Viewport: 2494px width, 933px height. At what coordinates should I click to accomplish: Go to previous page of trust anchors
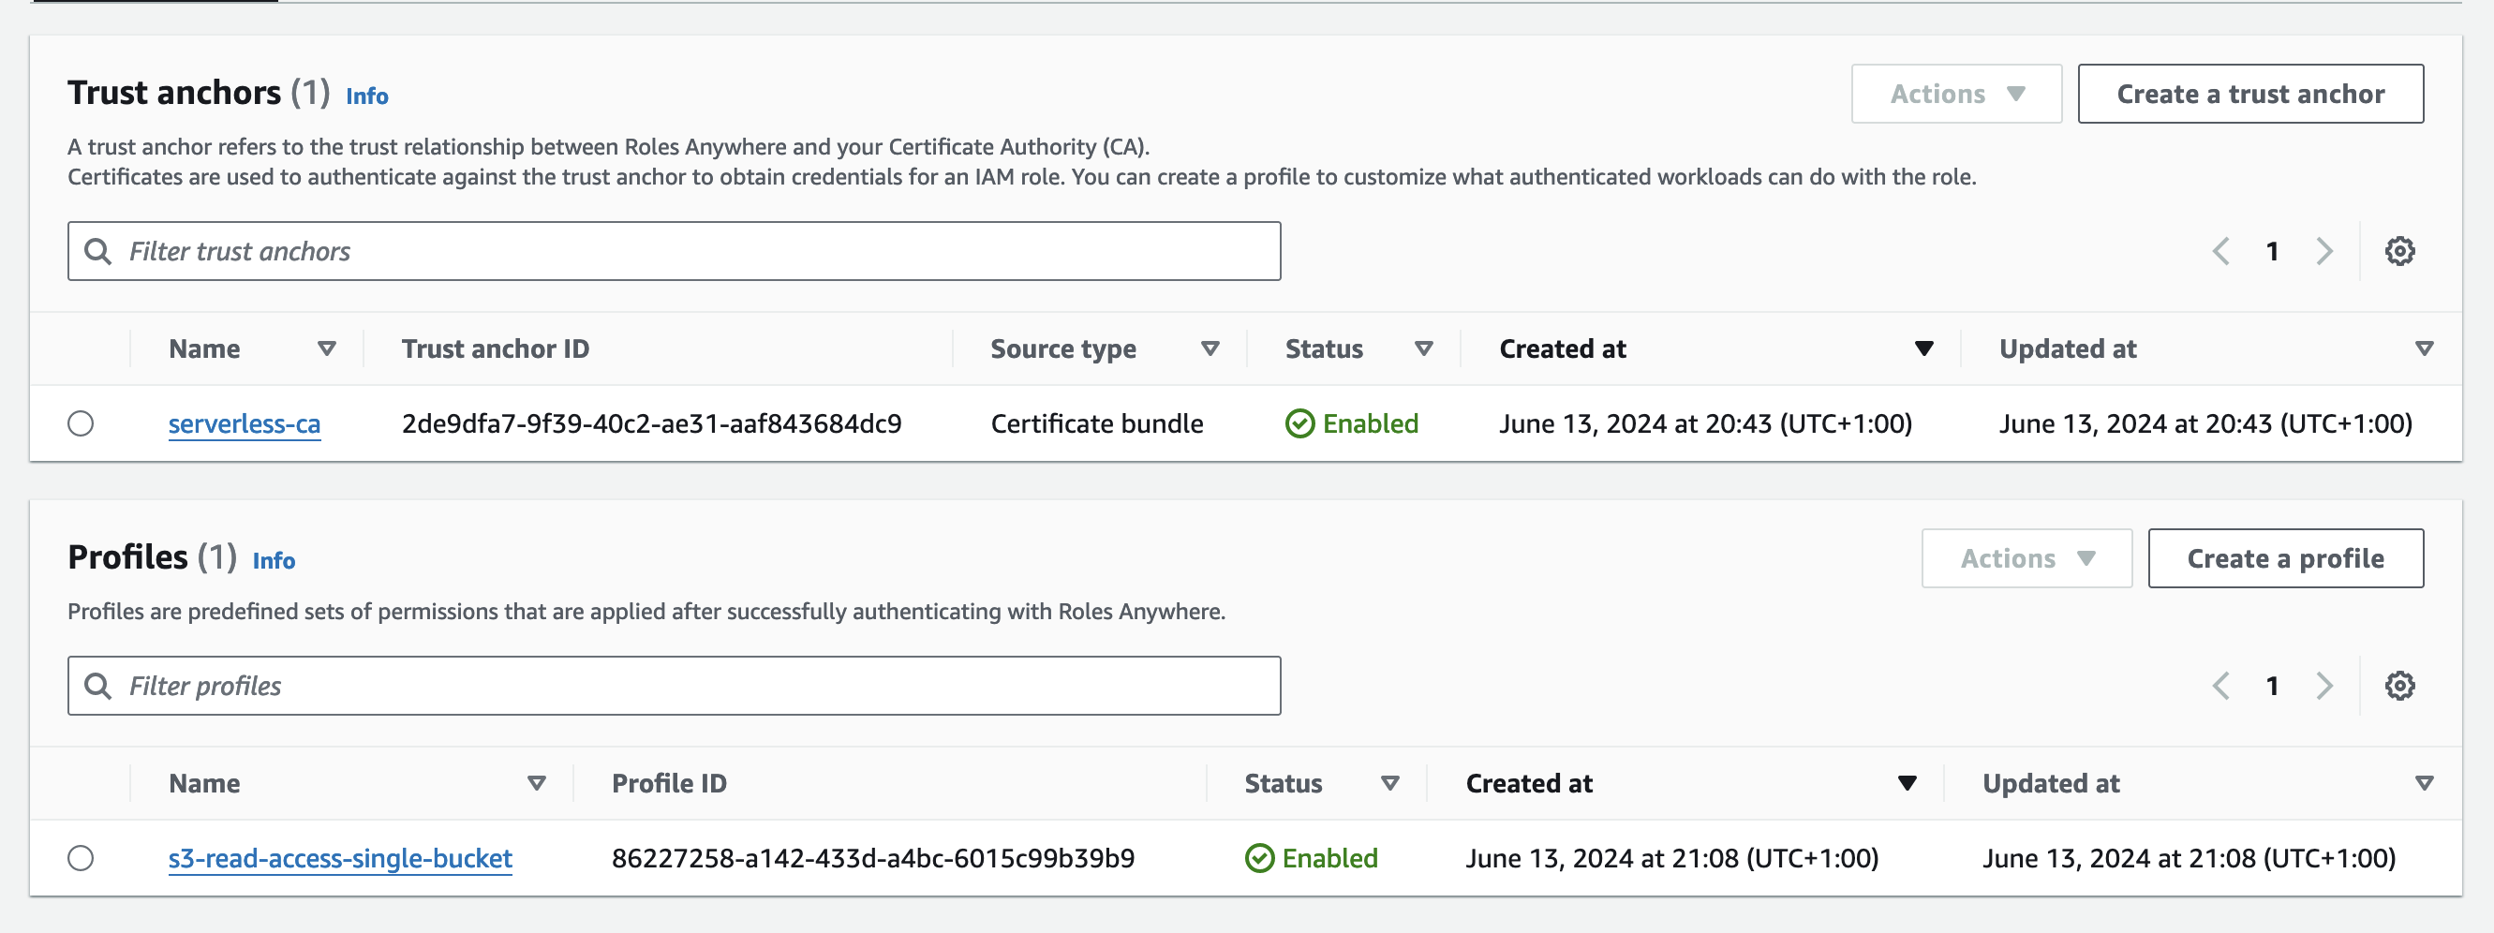tap(2221, 252)
